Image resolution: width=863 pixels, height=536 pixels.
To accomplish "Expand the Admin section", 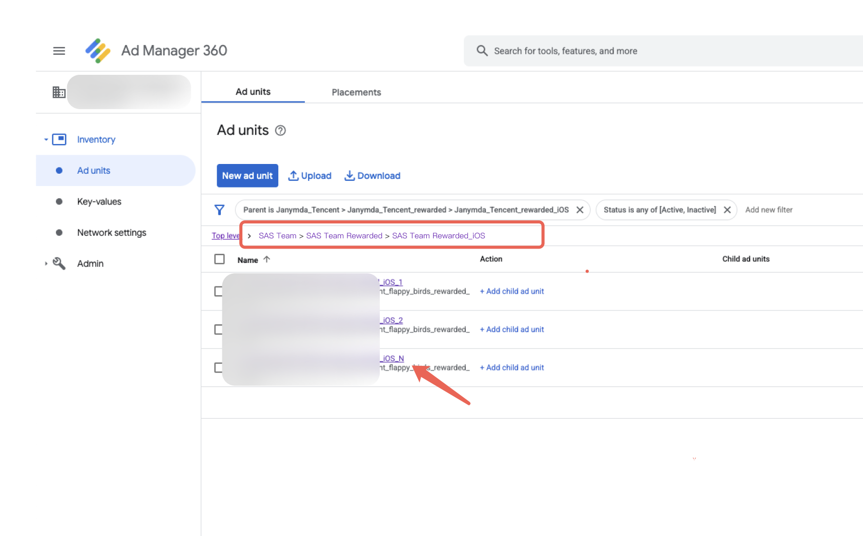I will pyautogui.click(x=46, y=263).
